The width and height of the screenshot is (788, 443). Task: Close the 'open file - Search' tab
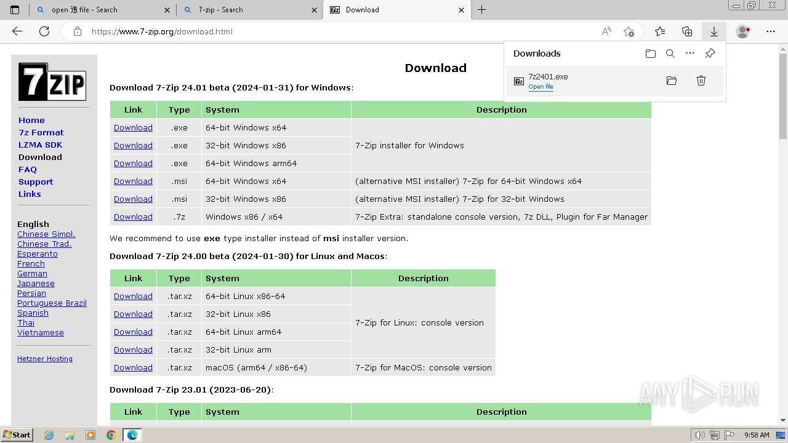(167, 10)
